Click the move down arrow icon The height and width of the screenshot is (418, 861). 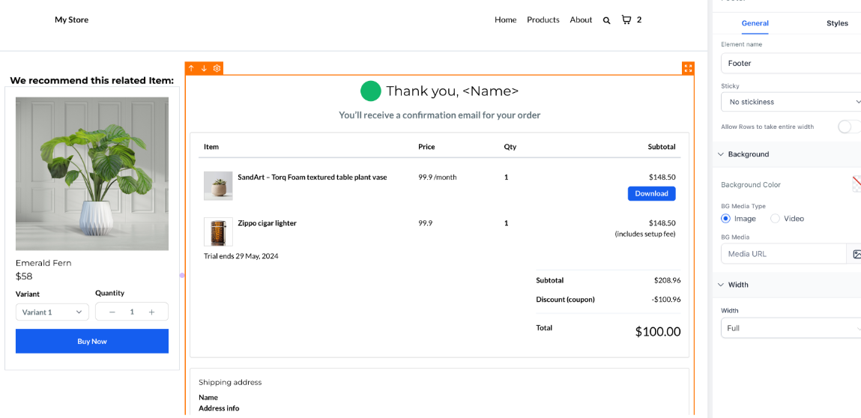coord(204,68)
